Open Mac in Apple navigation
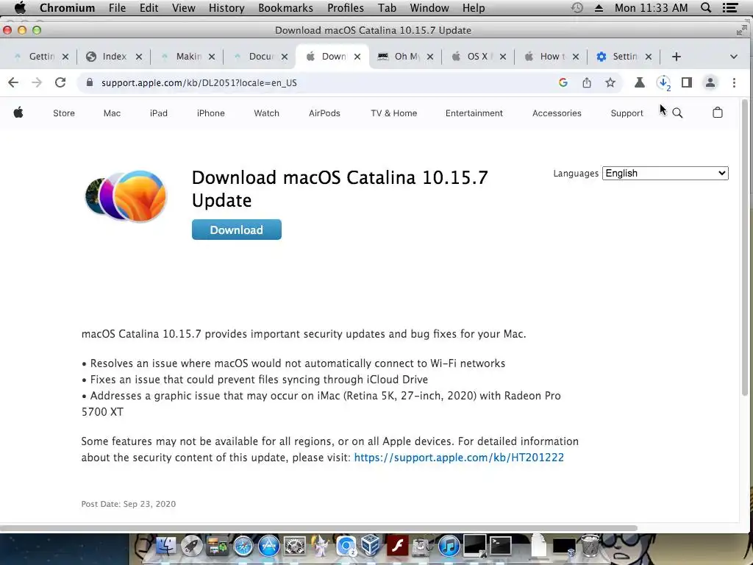 pos(112,113)
